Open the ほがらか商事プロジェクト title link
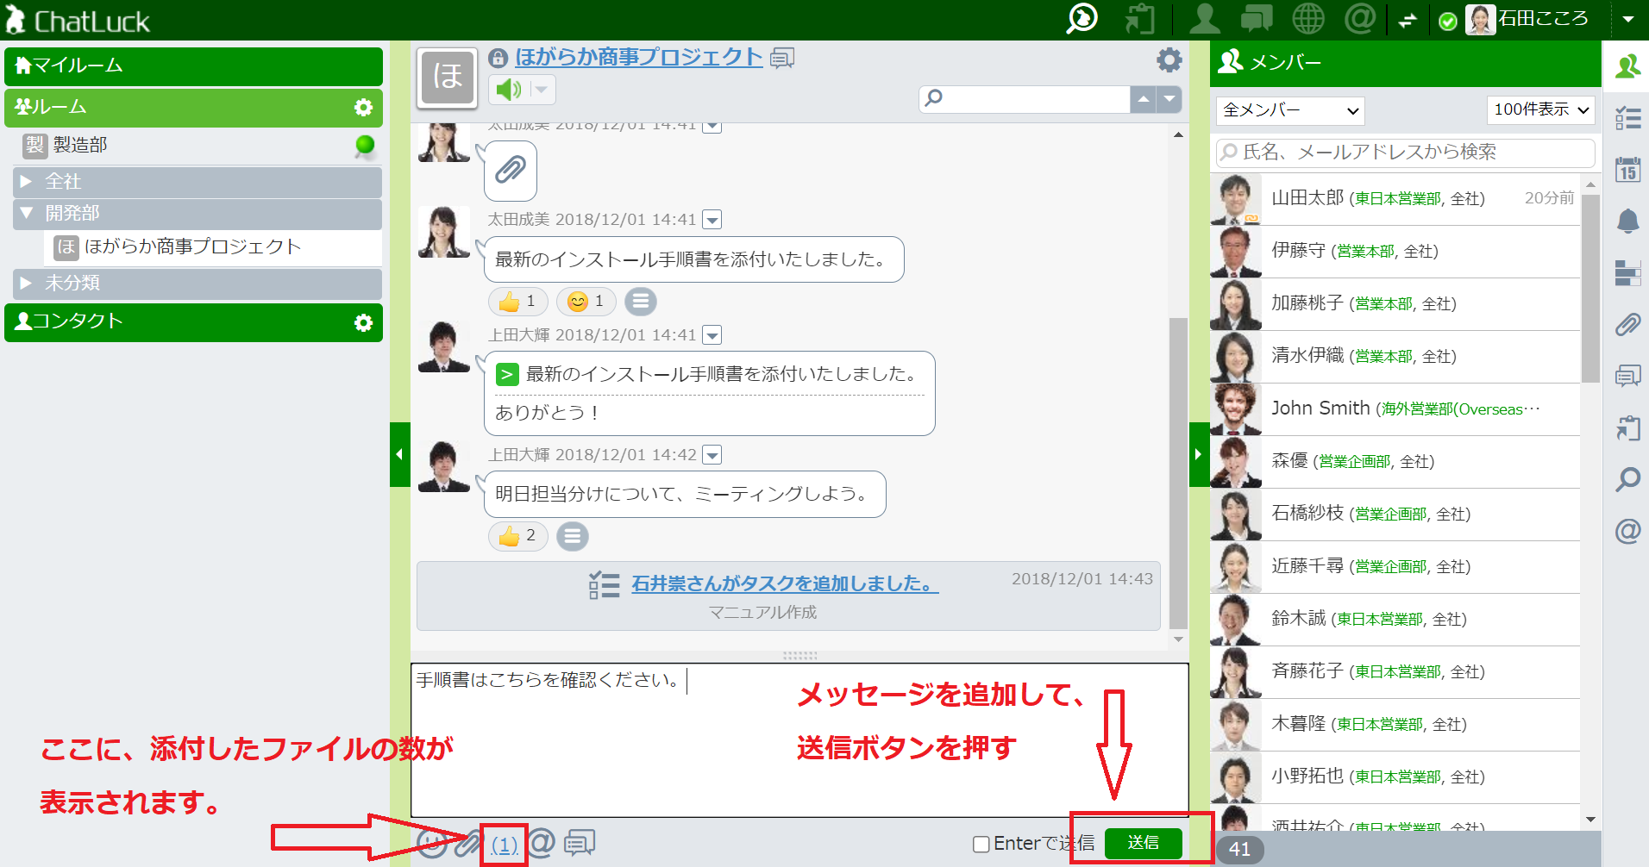The width and height of the screenshot is (1649, 867). [x=639, y=57]
